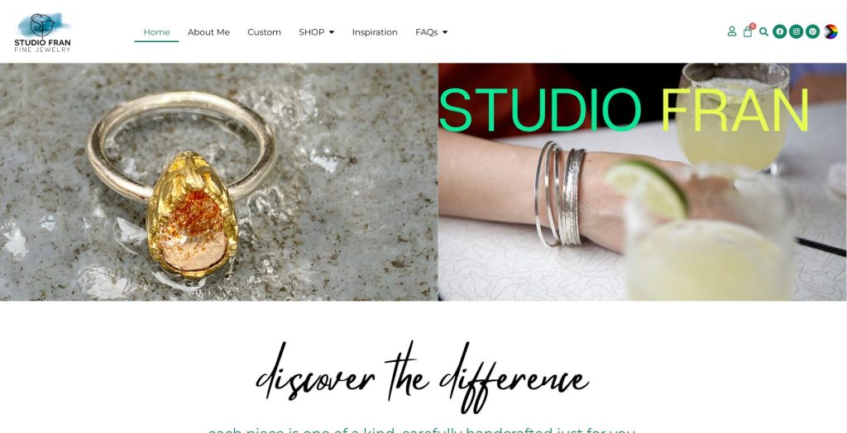Open the Instagram profile icon

797,32
